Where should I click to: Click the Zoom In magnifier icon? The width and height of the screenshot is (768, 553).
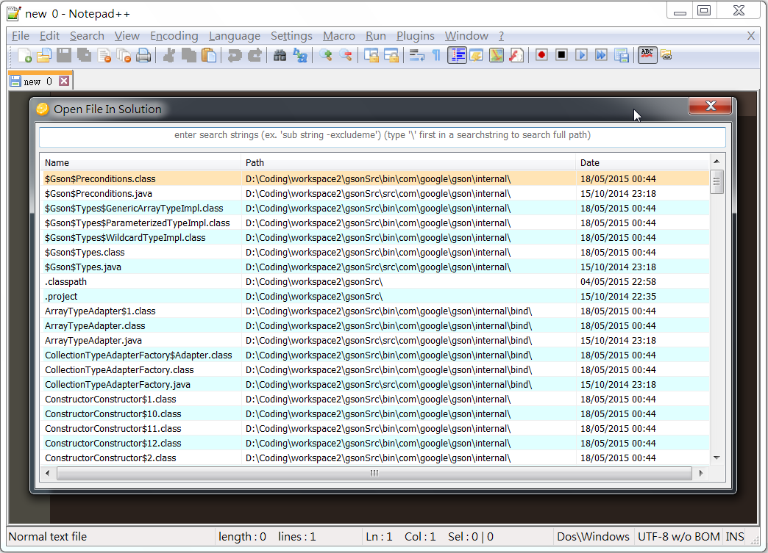326,55
